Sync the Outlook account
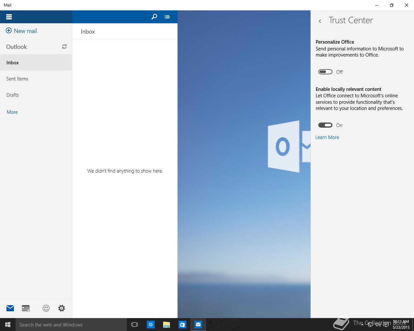Image resolution: width=414 pixels, height=331 pixels. pos(64,47)
